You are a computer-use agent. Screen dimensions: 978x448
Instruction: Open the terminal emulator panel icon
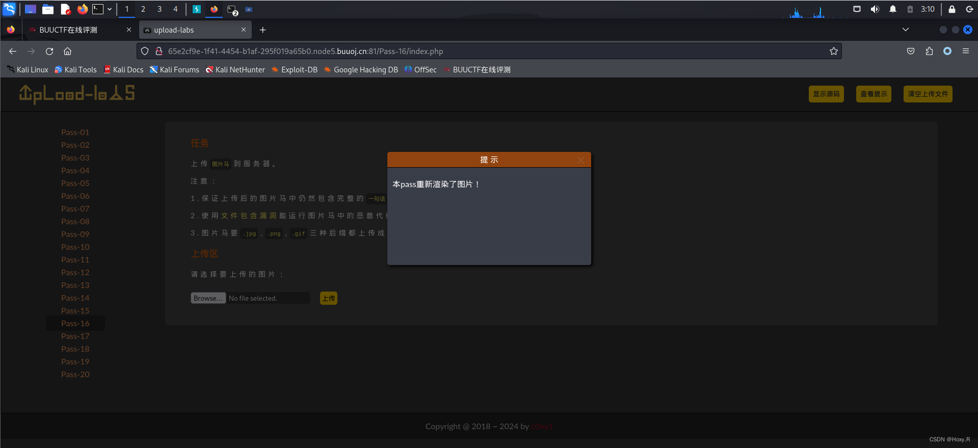[98, 9]
